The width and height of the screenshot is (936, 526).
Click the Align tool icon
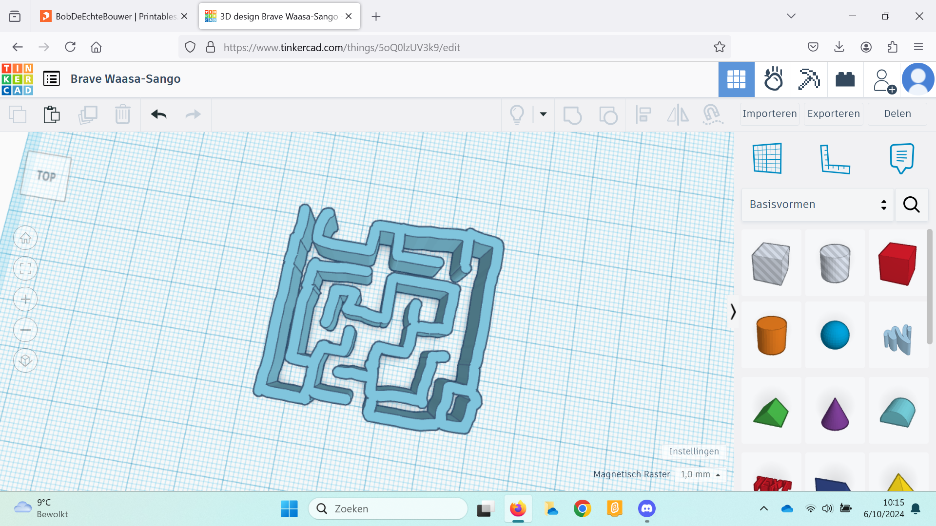(643, 115)
